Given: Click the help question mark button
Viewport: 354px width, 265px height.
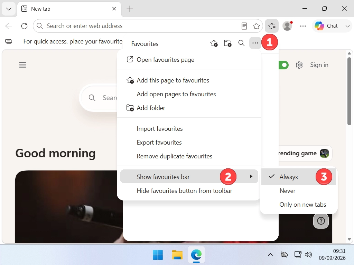Looking at the screenshot, I should pyautogui.click(x=321, y=221).
